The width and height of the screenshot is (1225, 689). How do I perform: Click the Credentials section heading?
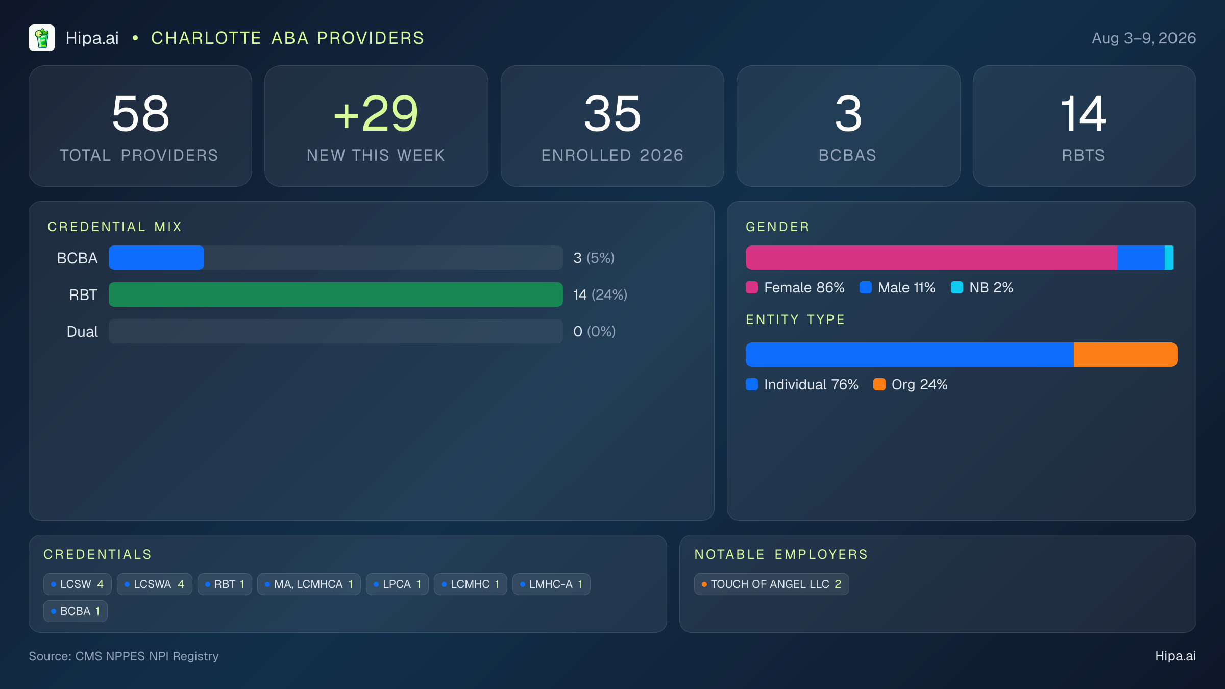(x=97, y=554)
